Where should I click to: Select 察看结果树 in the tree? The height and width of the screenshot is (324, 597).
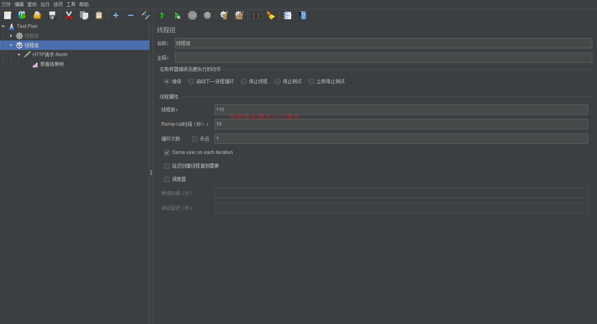click(x=51, y=64)
